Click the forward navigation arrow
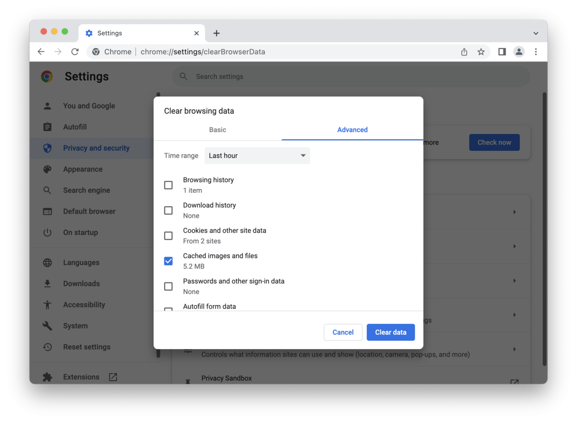The height and width of the screenshot is (423, 577). pyautogui.click(x=58, y=52)
